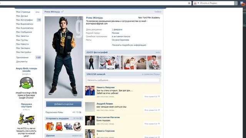This screenshot has height=138, width=246.
Task: Focus the Yandex search field in browser
Action: click(x=216, y=3)
